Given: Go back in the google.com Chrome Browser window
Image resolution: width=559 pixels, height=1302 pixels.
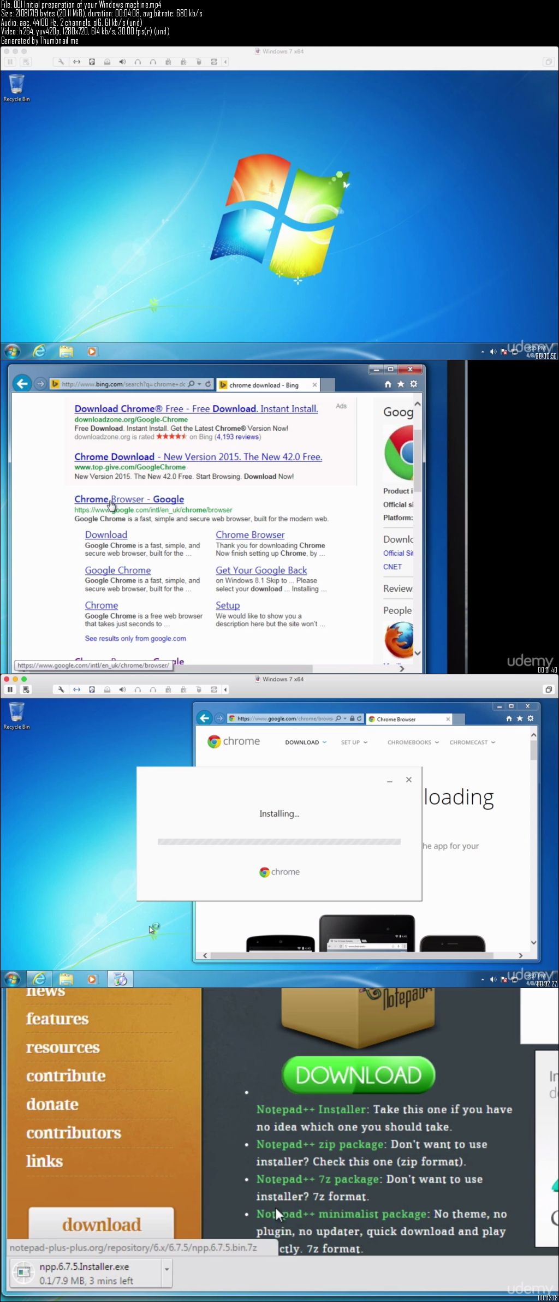Looking at the screenshot, I should pos(205,718).
